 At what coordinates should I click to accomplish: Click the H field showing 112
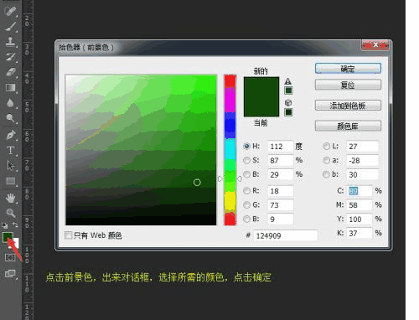pyautogui.click(x=281, y=147)
